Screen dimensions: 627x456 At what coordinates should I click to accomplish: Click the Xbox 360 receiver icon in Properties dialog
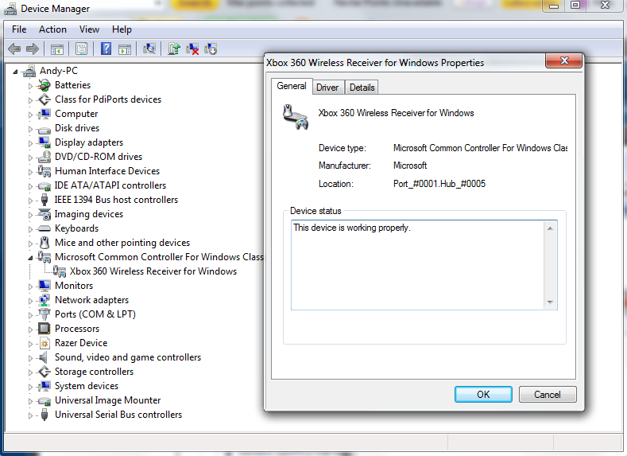(x=296, y=117)
